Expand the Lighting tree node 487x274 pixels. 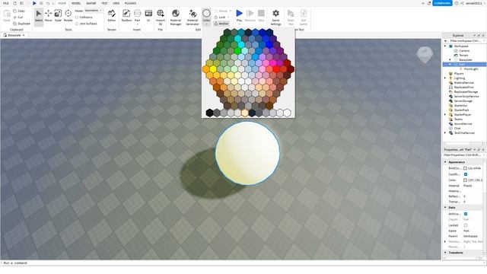[444, 78]
